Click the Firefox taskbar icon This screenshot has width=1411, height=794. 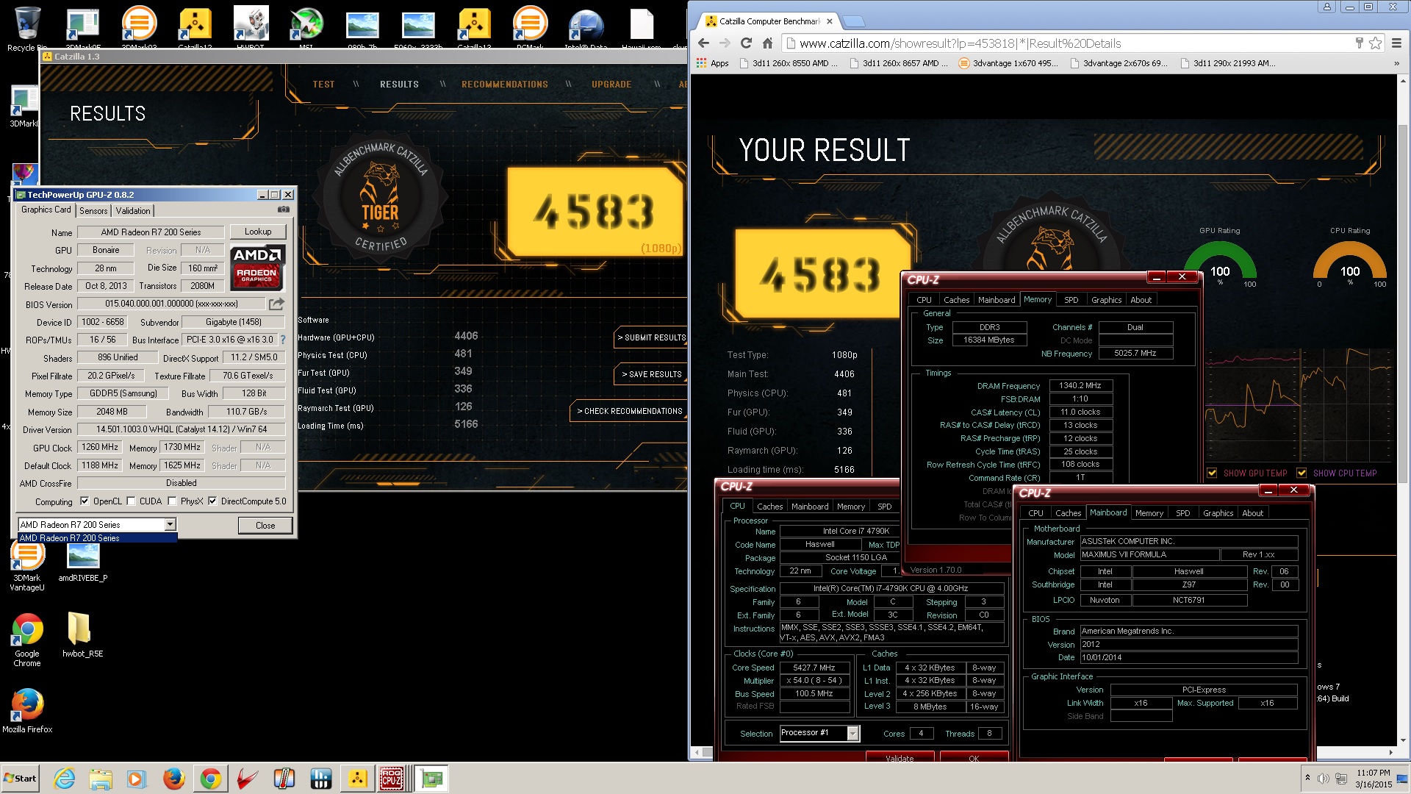point(173,779)
